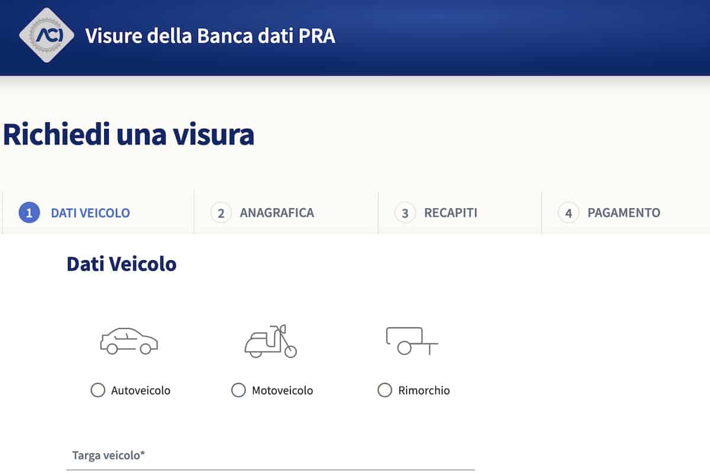The image size is (710, 473).
Task: Switch to the ANAGRAFICA step
Action: click(277, 213)
